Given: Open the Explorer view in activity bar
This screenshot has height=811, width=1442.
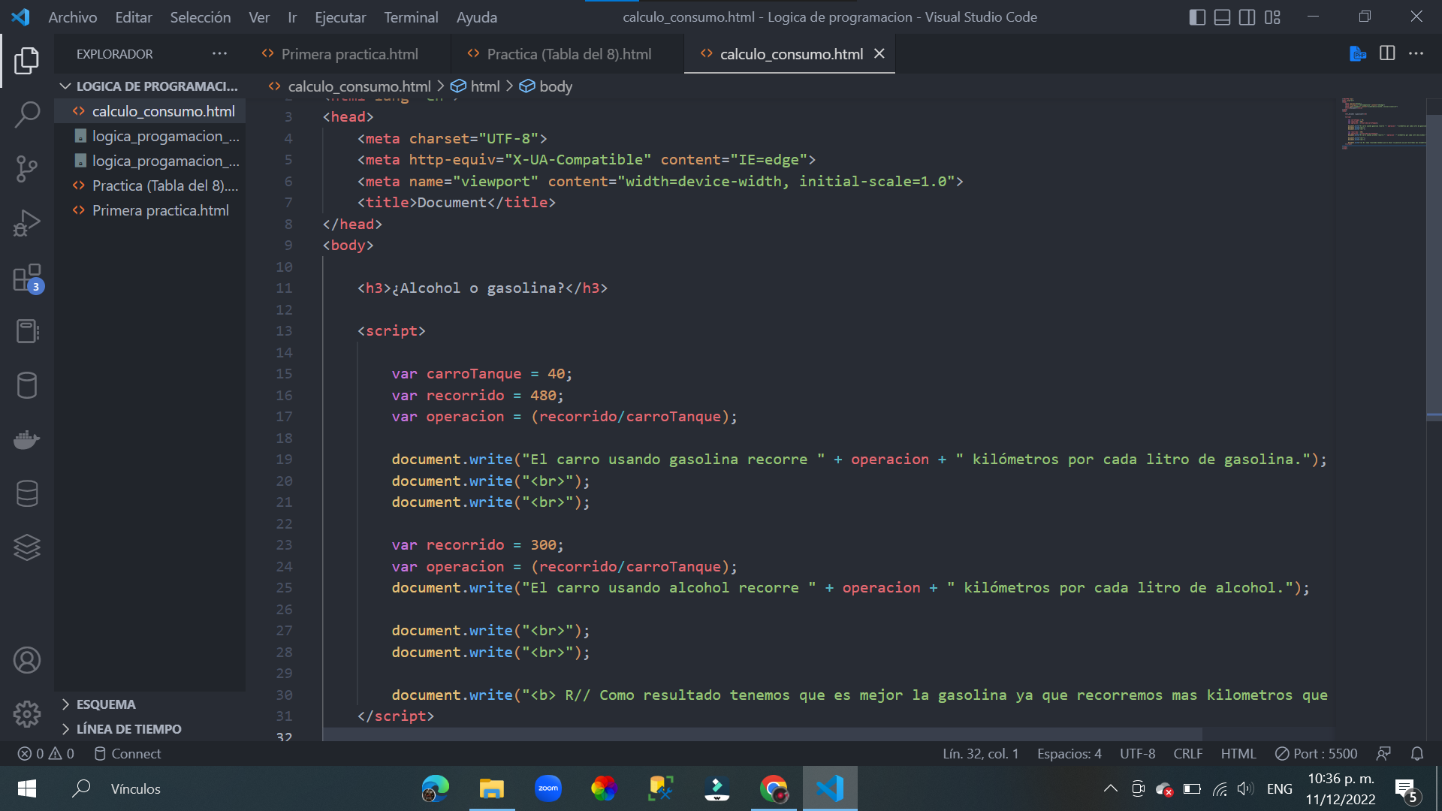Looking at the screenshot, I should point(27,60).
